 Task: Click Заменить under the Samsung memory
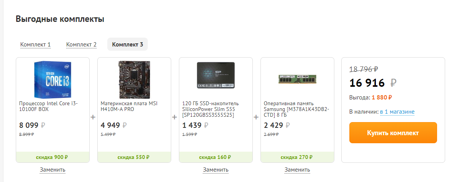[297, 170]
